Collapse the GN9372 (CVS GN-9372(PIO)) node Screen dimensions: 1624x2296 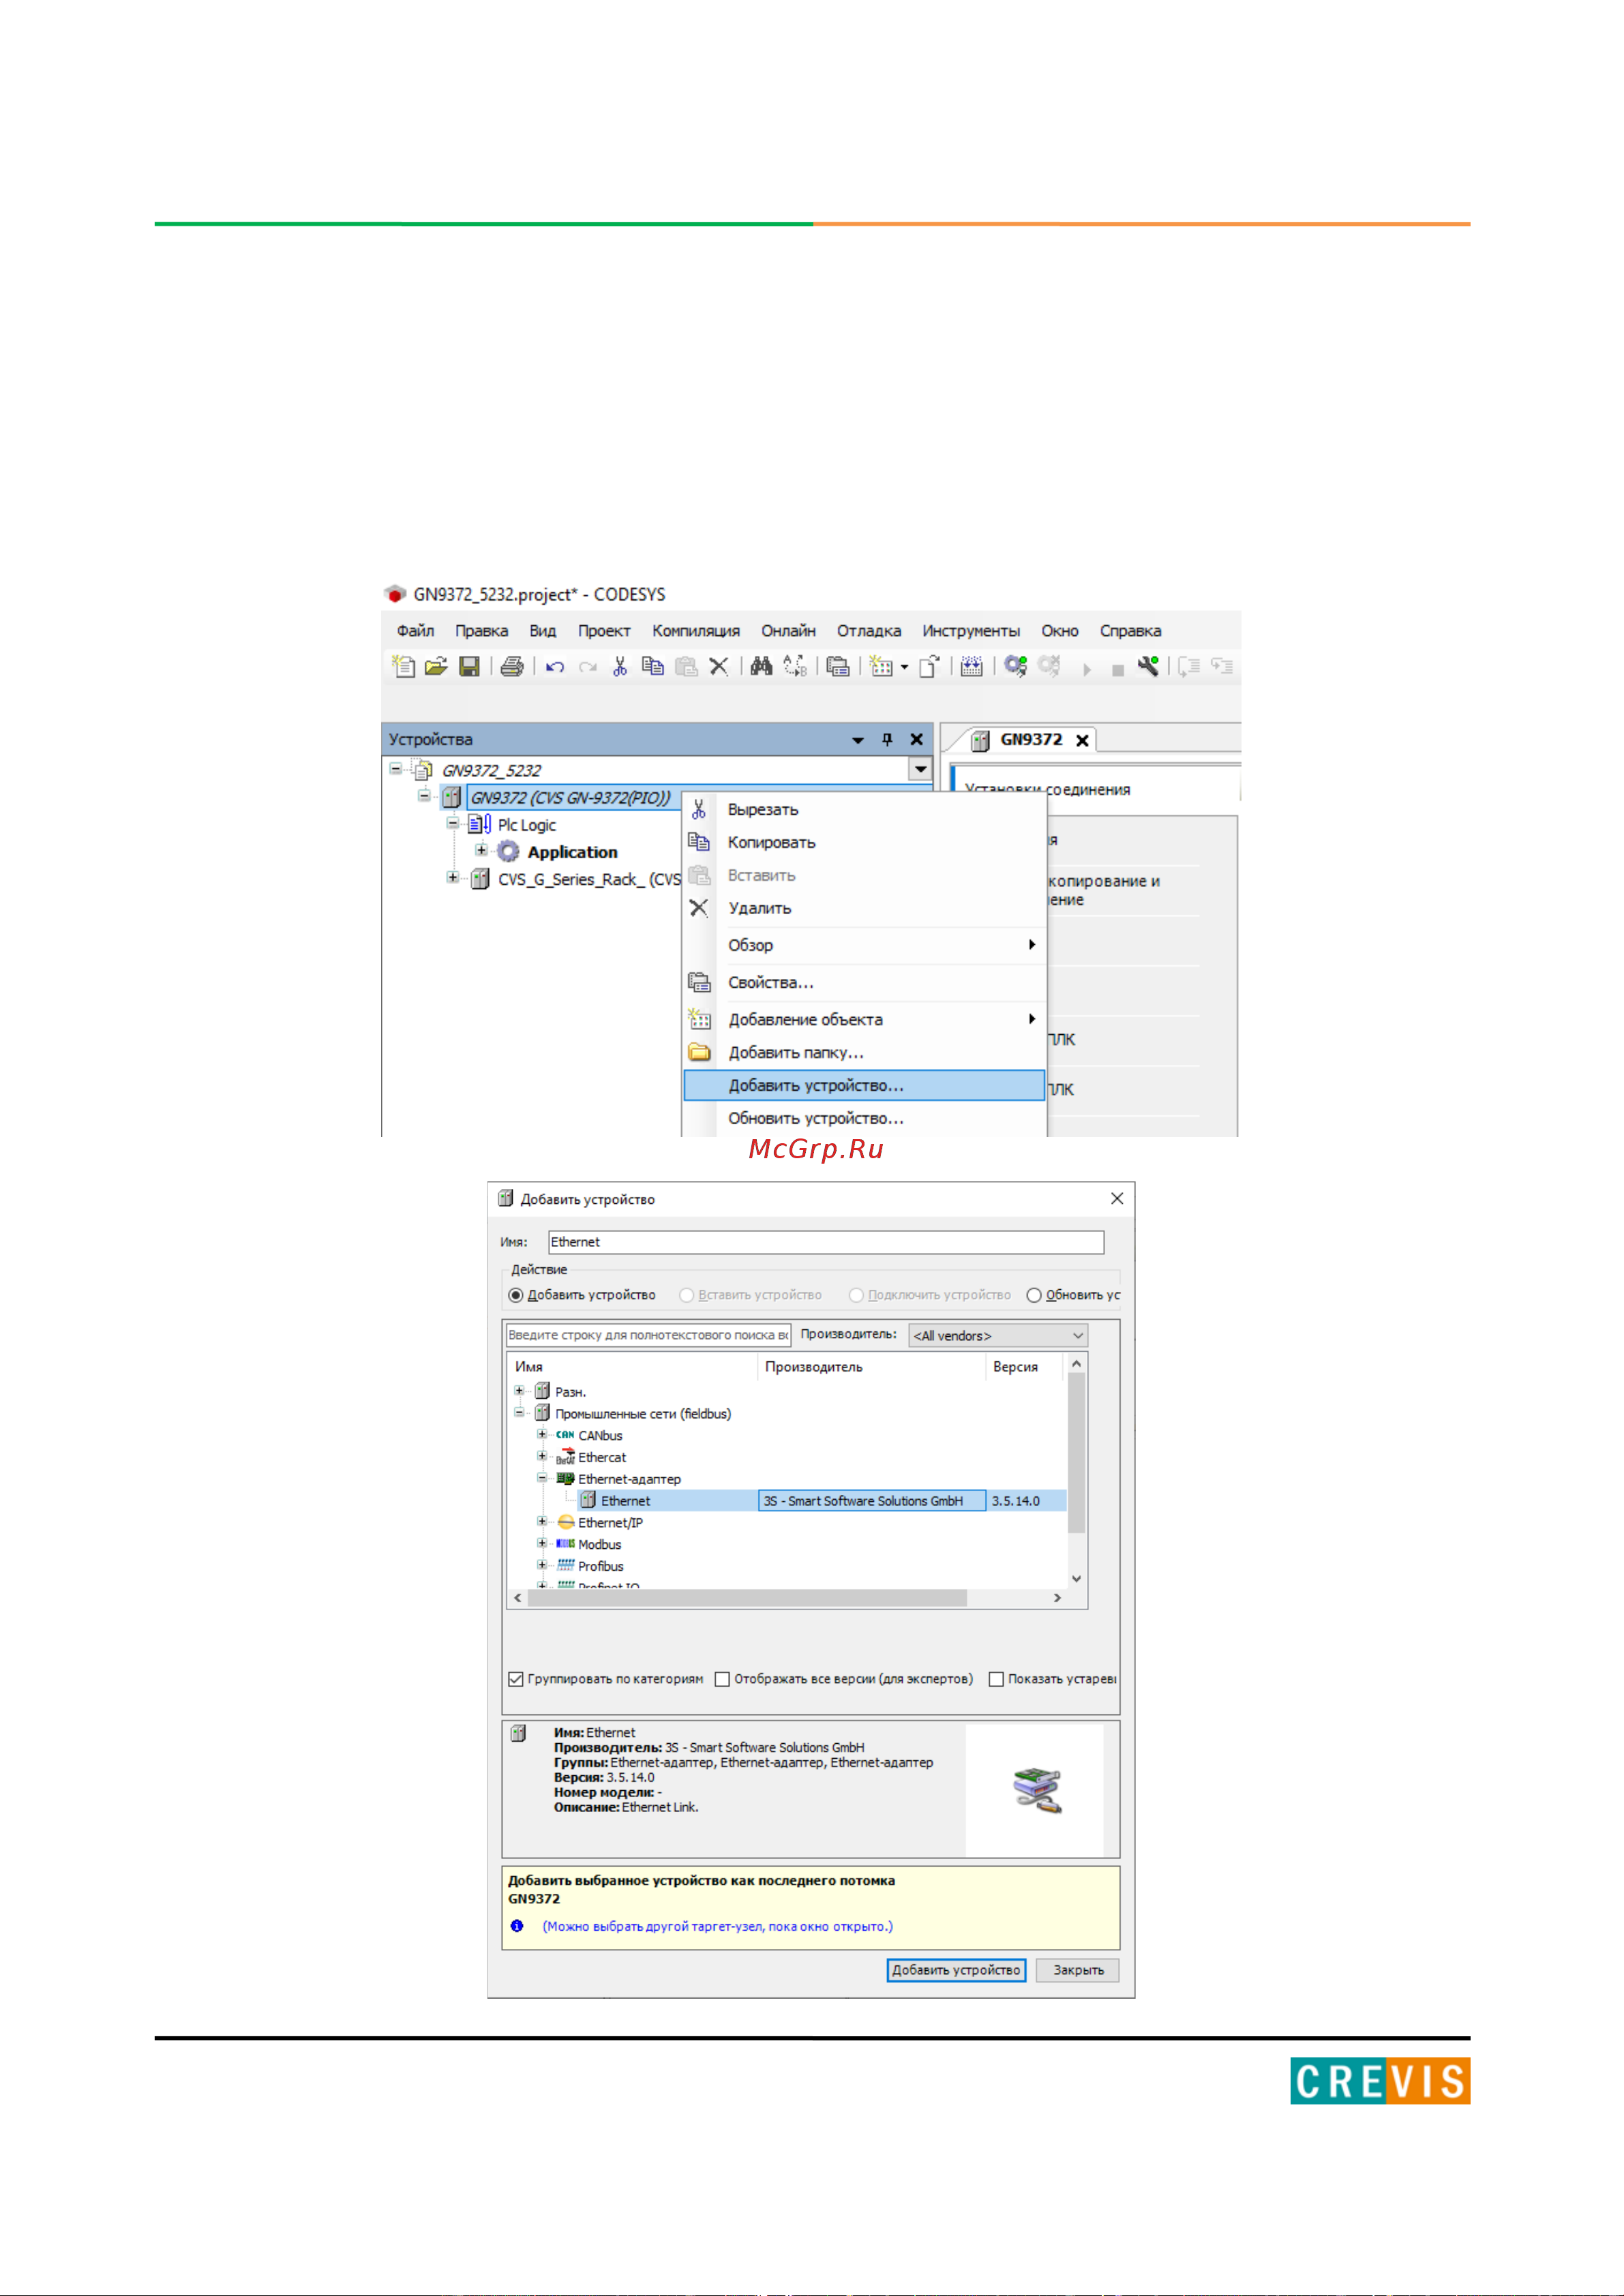424,796
